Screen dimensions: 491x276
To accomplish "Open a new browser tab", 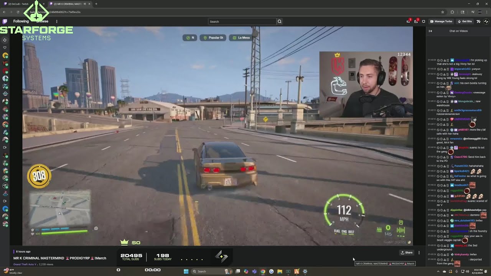I will coord(96,4).
